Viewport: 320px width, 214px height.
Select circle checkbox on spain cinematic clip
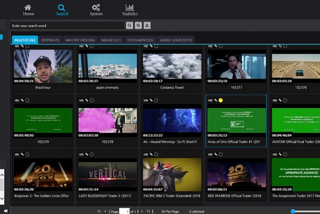pyautogui.click(x=92, y=46)
